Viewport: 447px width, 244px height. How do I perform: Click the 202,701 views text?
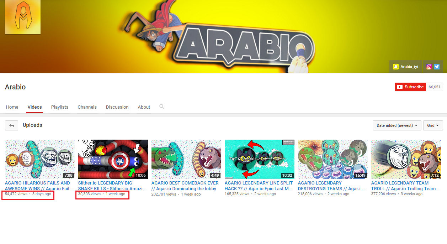point(164,194)
